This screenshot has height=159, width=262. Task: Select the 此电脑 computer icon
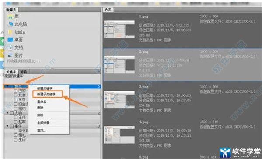10,24
